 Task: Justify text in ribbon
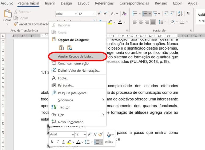pyautogui.click(x=153, y=22)
